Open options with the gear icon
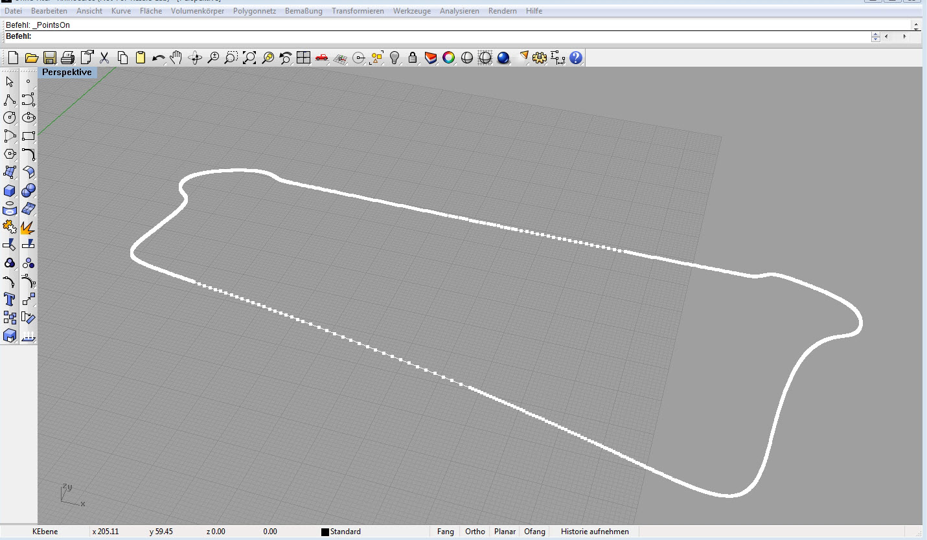The image size is (927, 540). point(540,58)
